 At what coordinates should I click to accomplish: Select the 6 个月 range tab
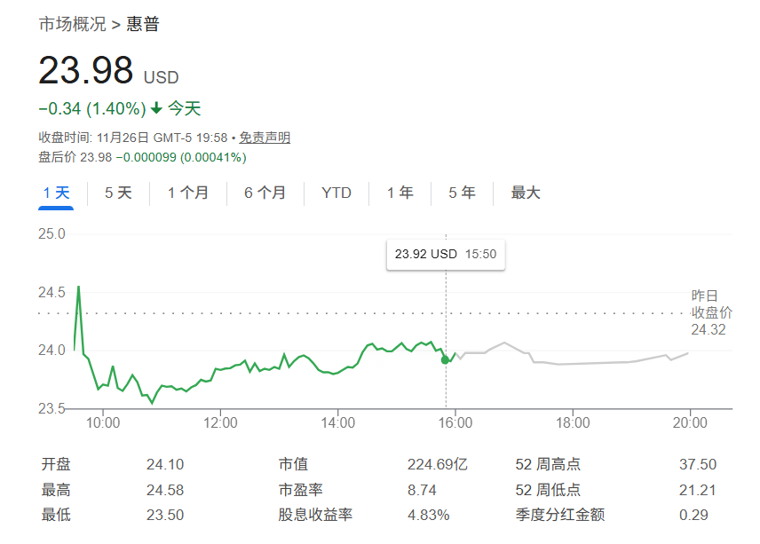coord(265,193)
